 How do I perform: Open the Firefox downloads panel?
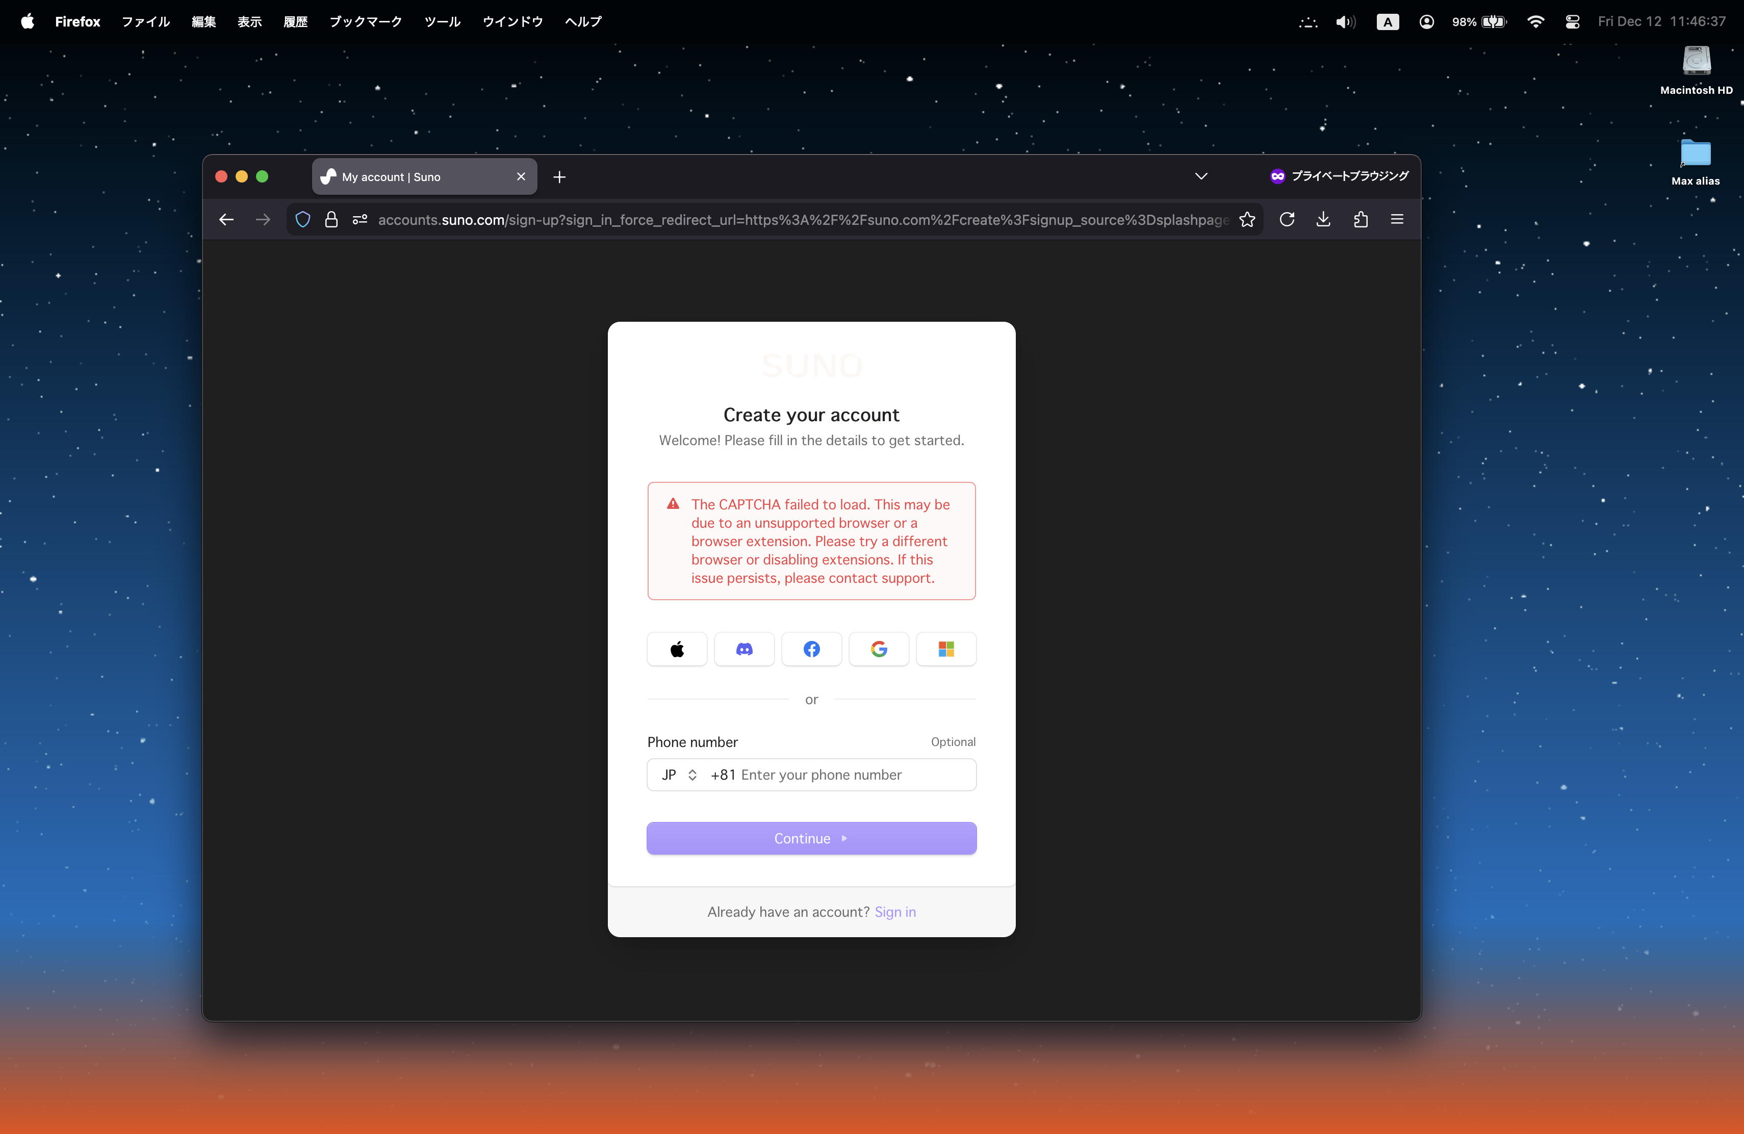click(1323, 220)
